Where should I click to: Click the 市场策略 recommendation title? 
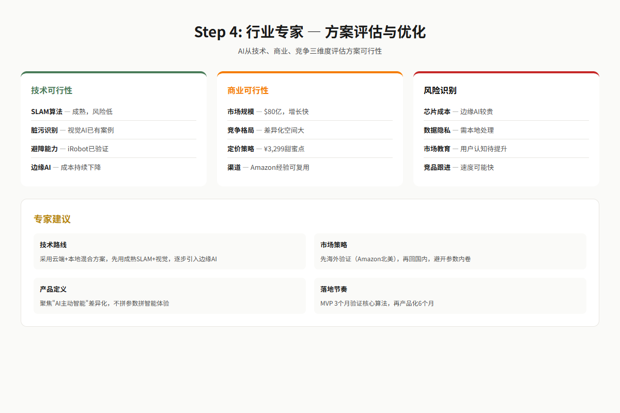pyautogui.click(x=334, y=245)
